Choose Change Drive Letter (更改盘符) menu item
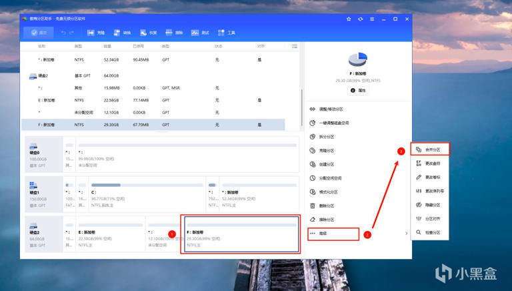This screenshot has height=291, width=512. coord(430,164)
